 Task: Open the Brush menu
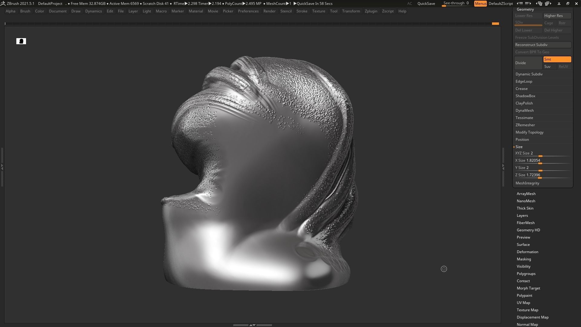(x=25, y=11)
